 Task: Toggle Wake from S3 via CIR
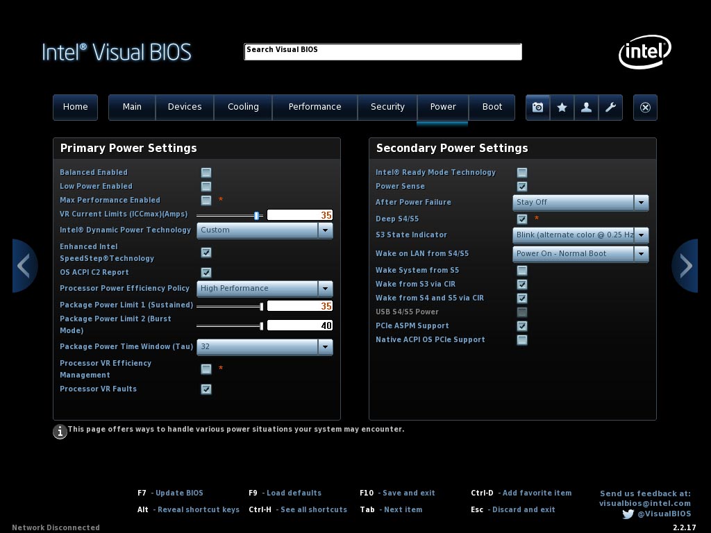pos(522,284)
